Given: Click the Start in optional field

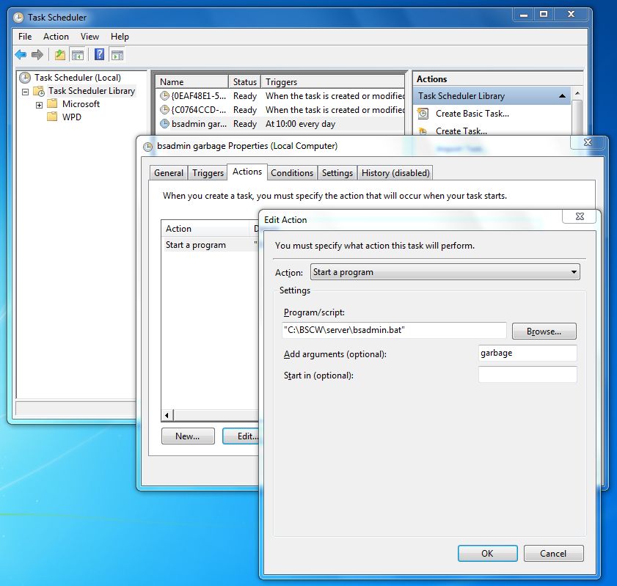Looking at the screenshot, I should pyautogui.click(x=527, y=375).
